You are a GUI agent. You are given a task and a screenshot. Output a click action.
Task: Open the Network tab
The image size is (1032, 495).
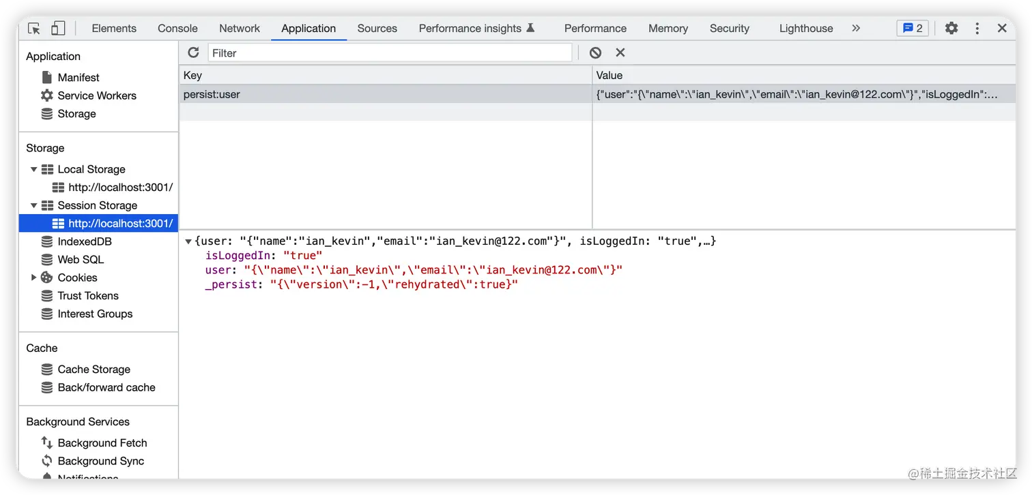point(240,28)
